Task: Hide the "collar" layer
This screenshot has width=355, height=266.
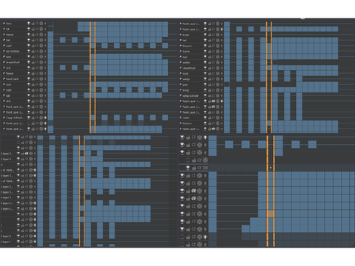Action: point(205,117)
